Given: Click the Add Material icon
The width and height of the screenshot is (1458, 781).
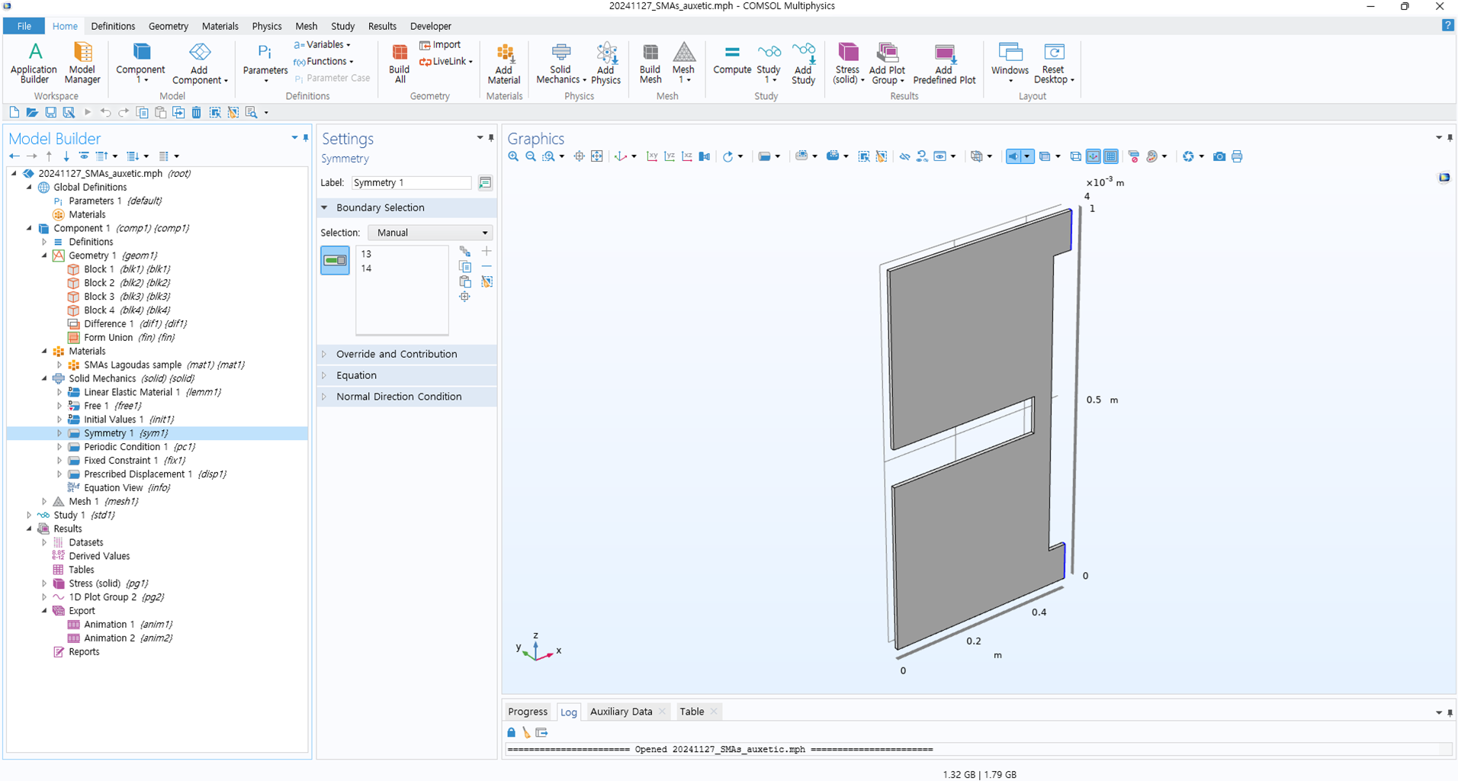Looking at the screenshot, I should [x=503, y=63].
